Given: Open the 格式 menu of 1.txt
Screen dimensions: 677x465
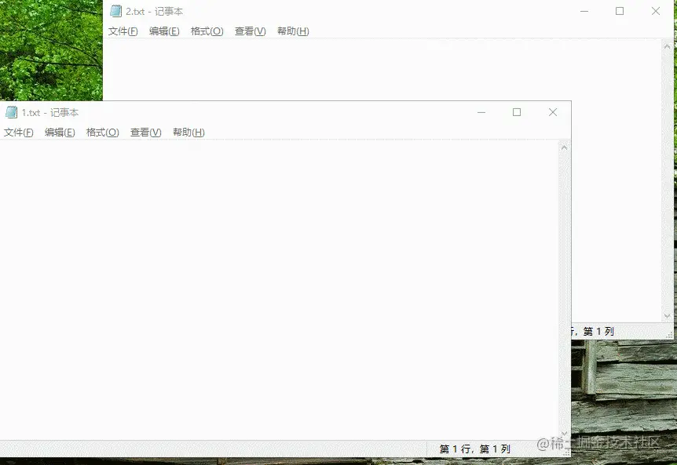Looking at the screenshot, I should pyautogui.click(x=102, y=133).
